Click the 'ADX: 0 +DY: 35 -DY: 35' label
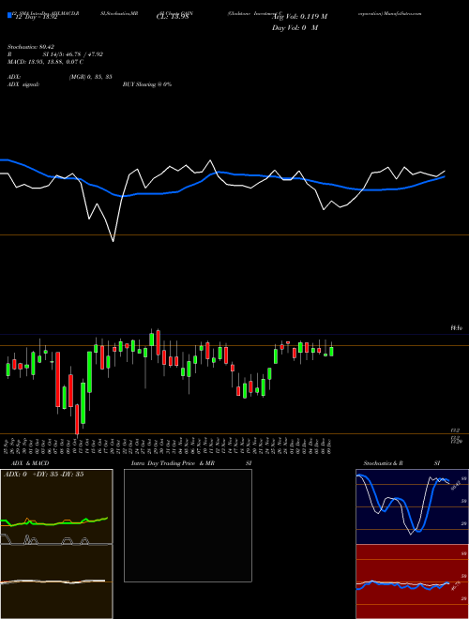This screenshot has height=619, width=469. (x=44, y=475)
